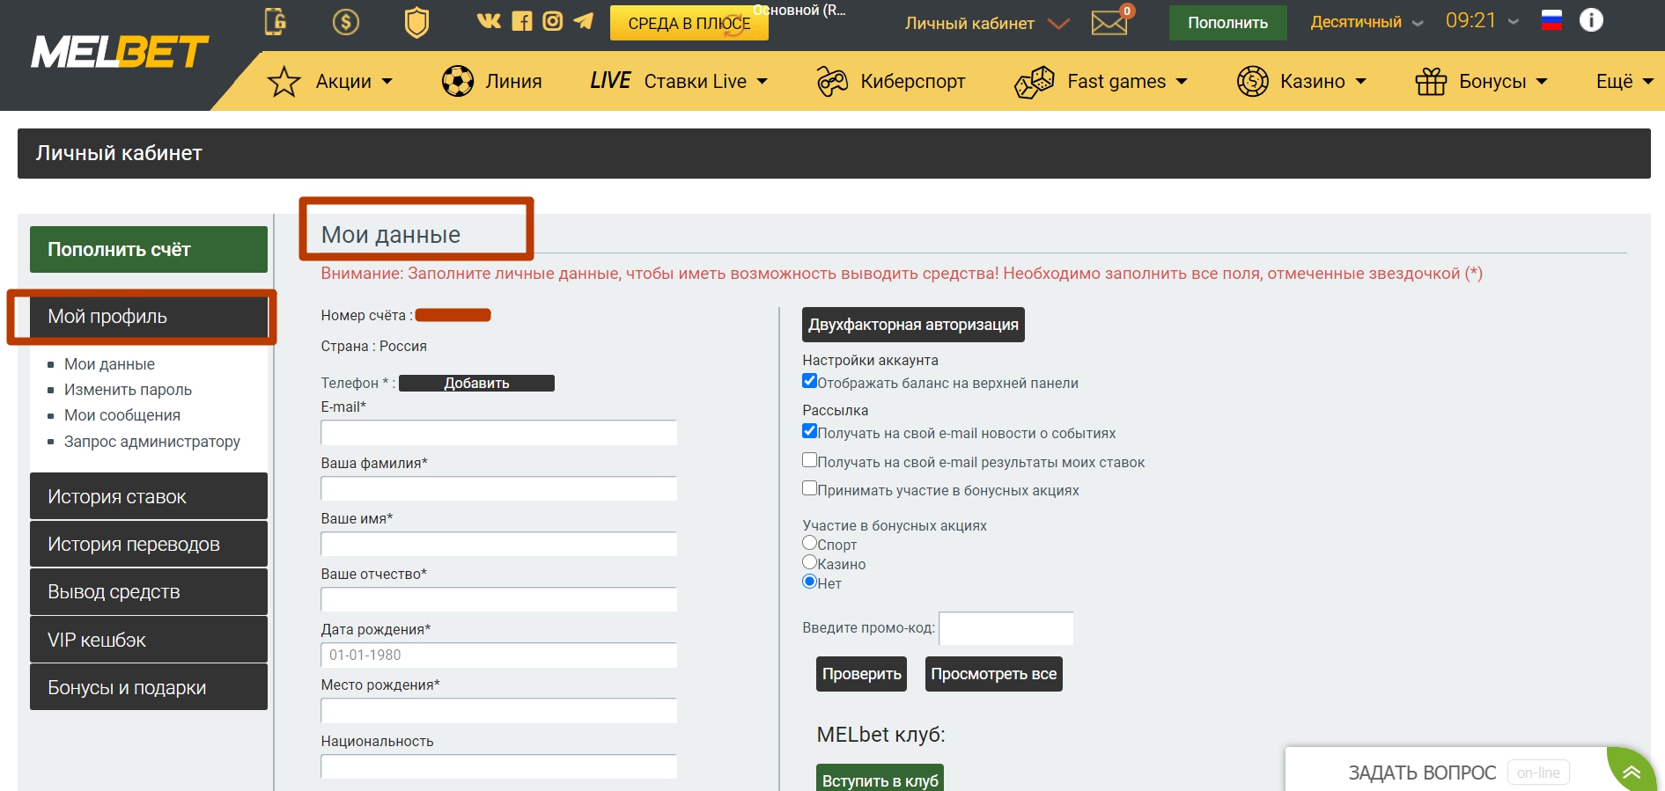This screenshot has width=1665, height=791.
Task: Click the shield security icon
Action: point(416,22)
